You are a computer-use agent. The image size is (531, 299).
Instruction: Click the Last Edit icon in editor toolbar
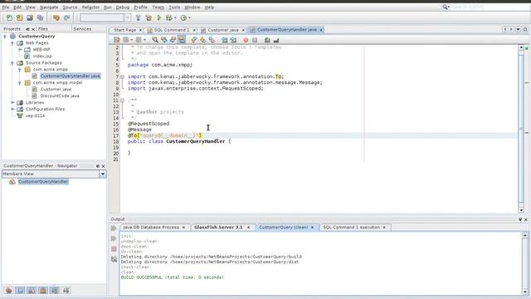click(x=117, y=40)
